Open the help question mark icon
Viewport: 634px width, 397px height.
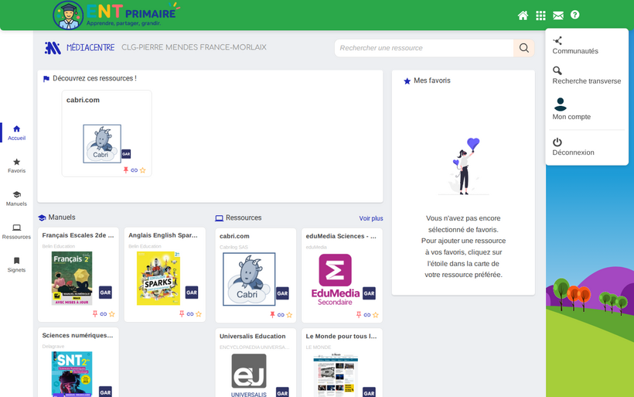click(574, 15)
